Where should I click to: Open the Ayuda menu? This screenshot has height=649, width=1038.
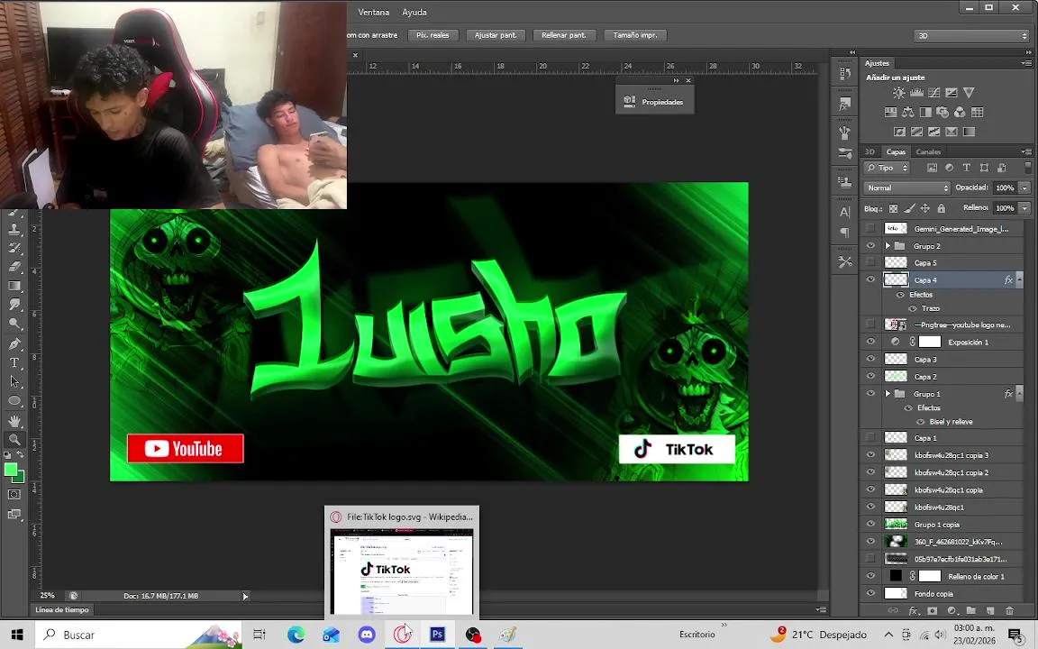(x=414, y=12)
